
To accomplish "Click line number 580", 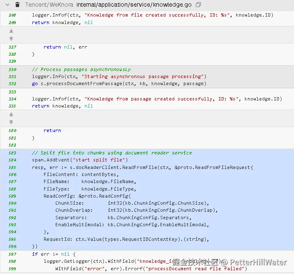I will click(12, 131).
